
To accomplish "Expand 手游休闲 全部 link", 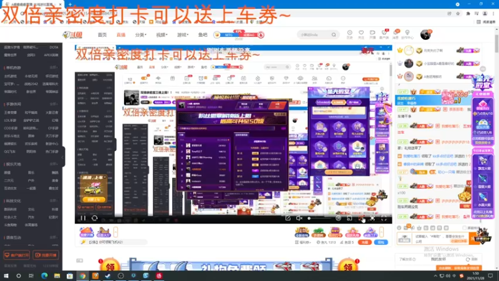I will pos(54,104).
